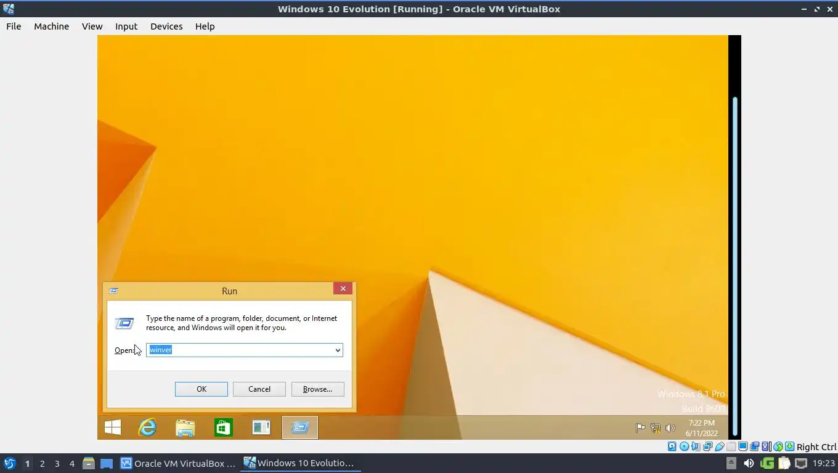Viewport: 838px width, 473px height.
Task: Click host panel blue show-desktop icon
Action: click(107, 463)
